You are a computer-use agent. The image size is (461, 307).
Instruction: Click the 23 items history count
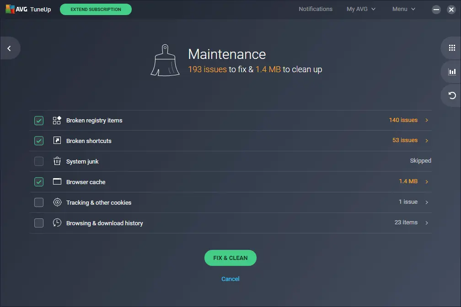(406, 222)
